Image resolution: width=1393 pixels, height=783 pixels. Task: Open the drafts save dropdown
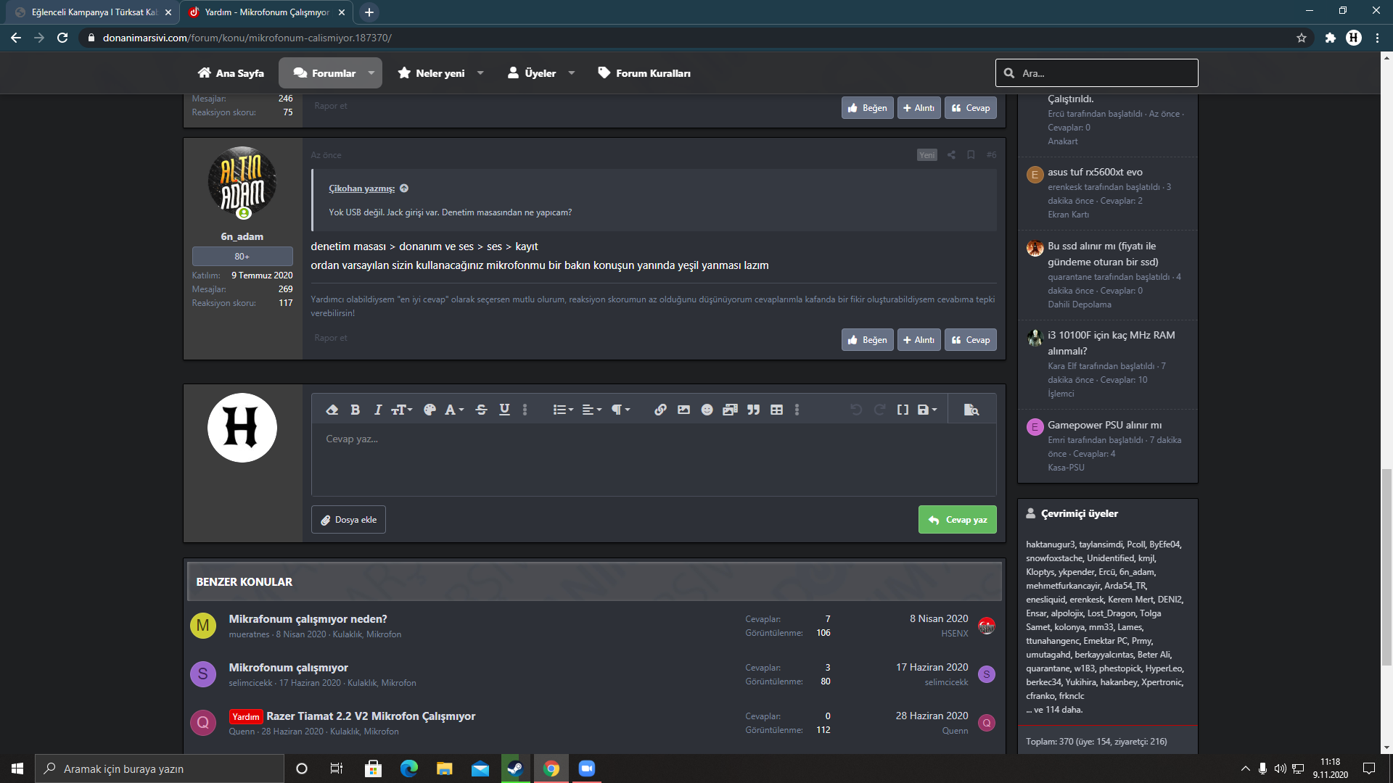[926, 410]
